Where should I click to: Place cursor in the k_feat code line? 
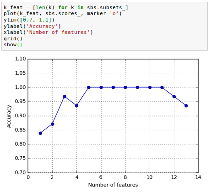point(66,7)
